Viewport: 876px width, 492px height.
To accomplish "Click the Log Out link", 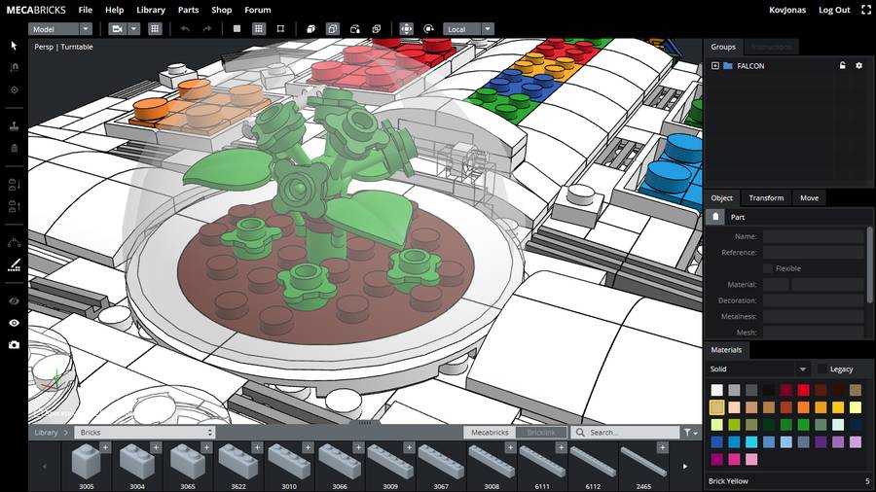I will (834, 10).
